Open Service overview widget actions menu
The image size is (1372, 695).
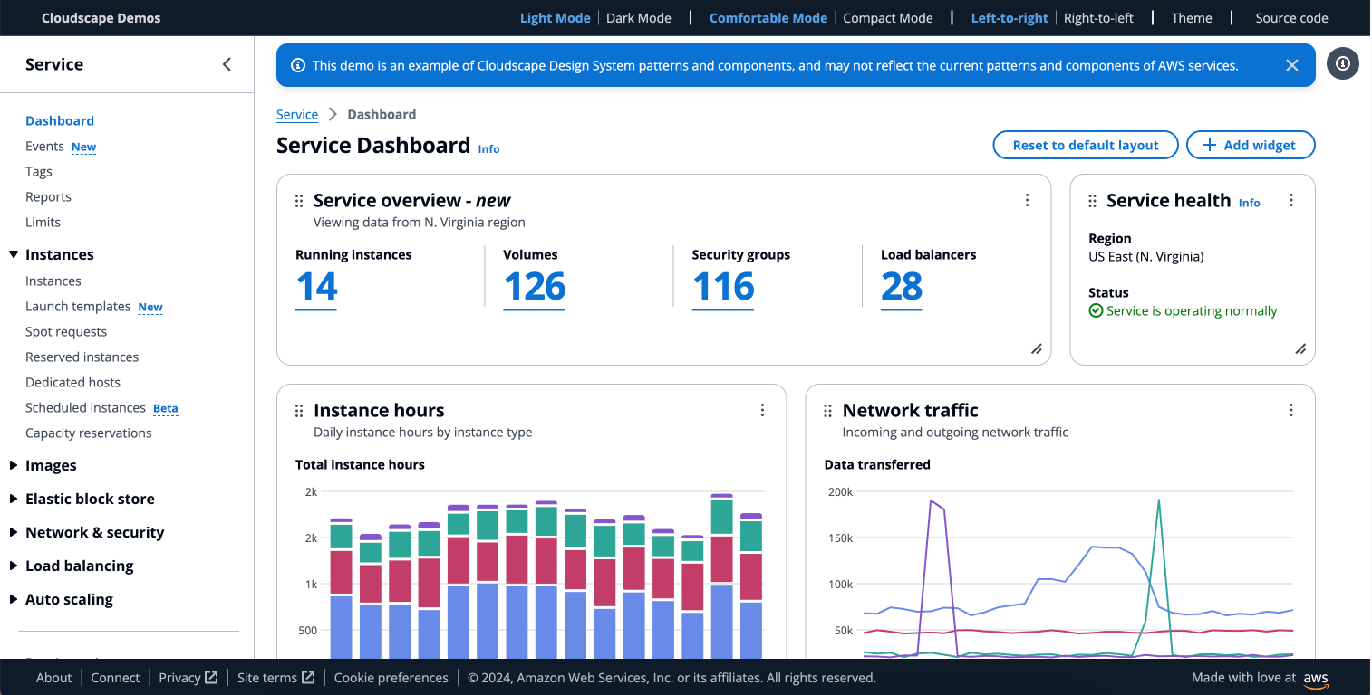pyautogui.click(x=1027, y=200)
